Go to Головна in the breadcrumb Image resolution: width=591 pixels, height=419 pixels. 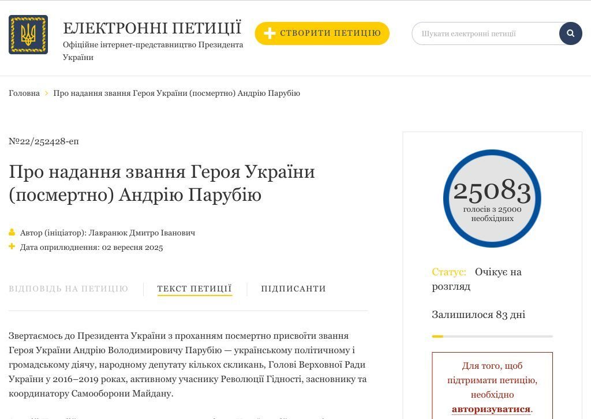[24, 93]
